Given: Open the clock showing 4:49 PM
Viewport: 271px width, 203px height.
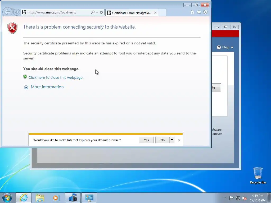Looking at the screenshot, I should tap(258, 198).
